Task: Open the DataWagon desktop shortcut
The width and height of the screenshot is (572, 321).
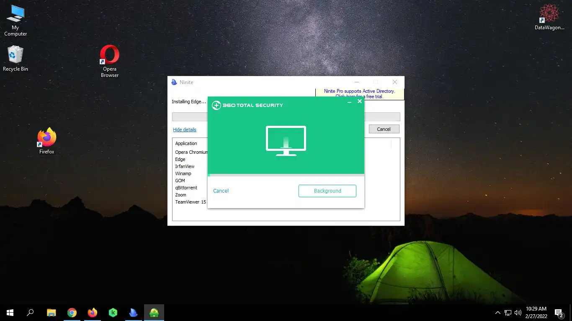Action: (549, 18)
